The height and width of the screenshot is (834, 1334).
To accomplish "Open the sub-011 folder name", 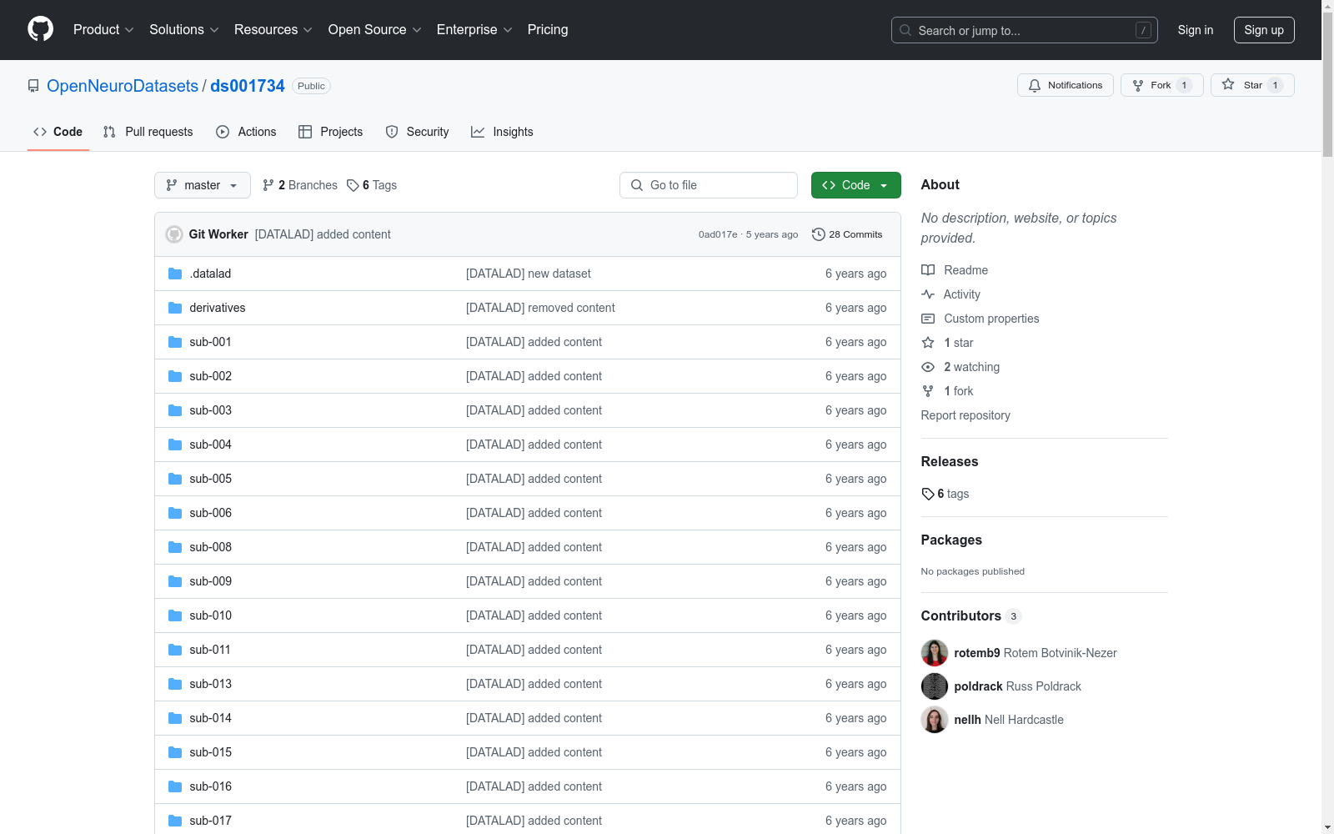I will pos(210,650).
